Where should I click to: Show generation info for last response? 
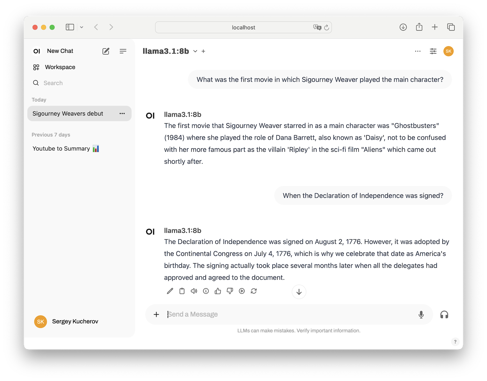pos(206,291)
